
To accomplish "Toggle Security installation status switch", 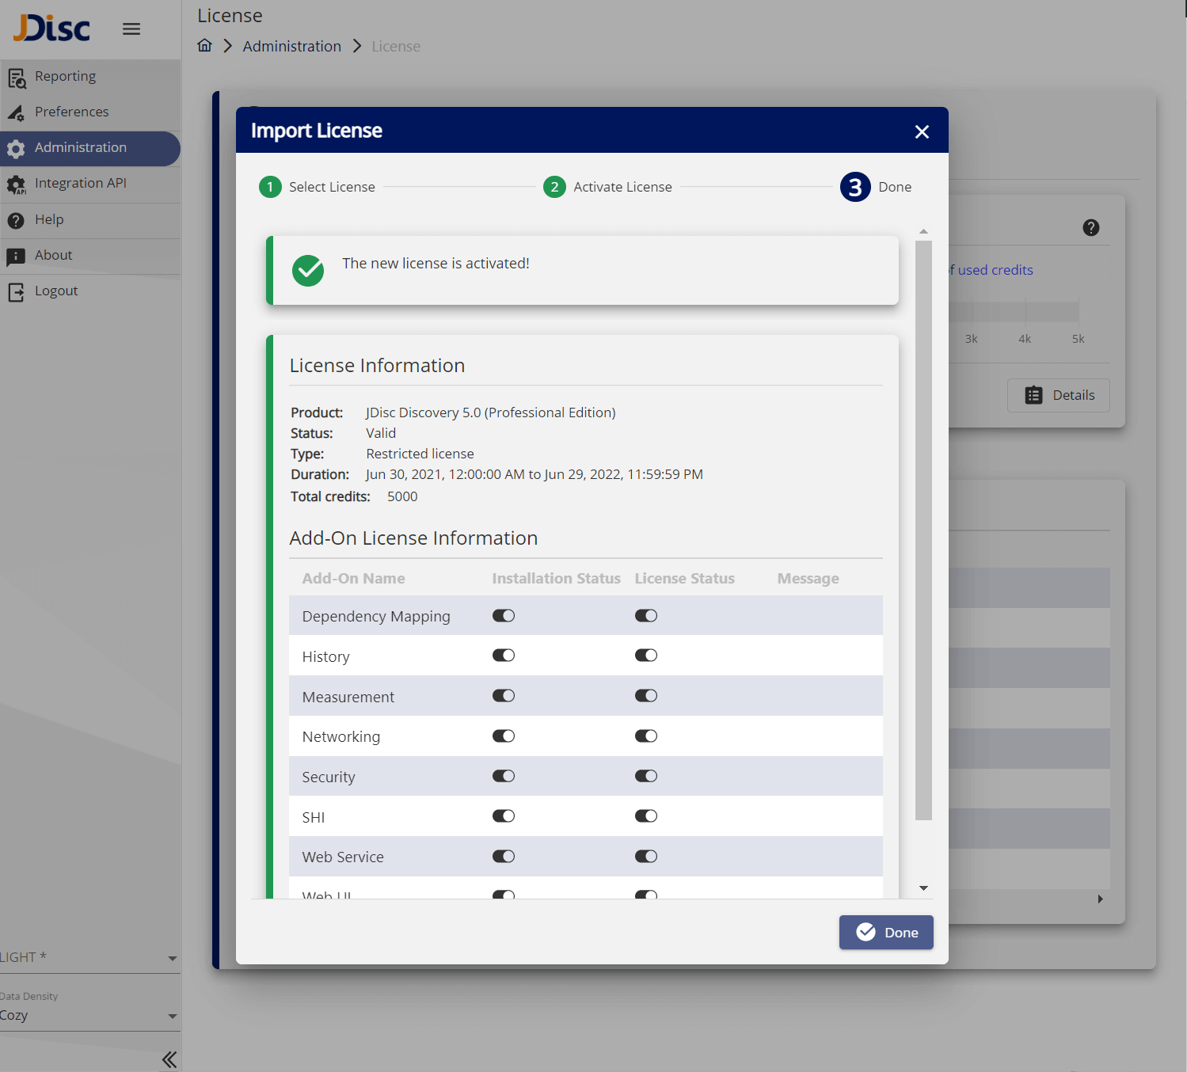I will [x=504, y=776].
